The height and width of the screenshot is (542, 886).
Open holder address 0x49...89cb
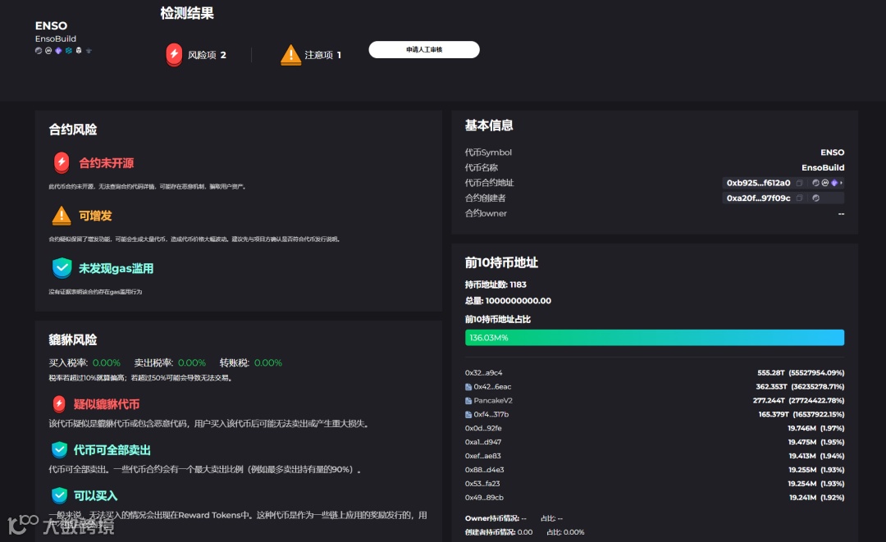pos(484,498)
